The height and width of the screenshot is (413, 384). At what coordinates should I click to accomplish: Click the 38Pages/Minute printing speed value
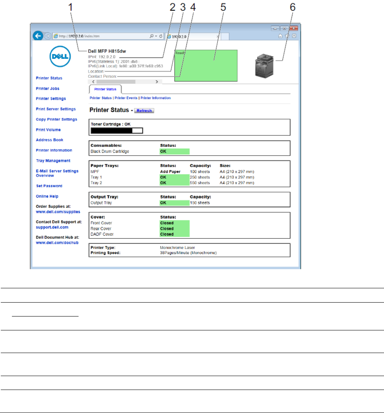coord(188,253)
